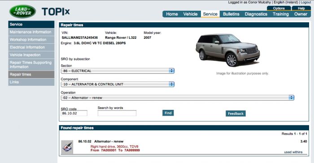Expand the Section dropdown arrows
314x163 pixels.
click(x=171, y=71)
